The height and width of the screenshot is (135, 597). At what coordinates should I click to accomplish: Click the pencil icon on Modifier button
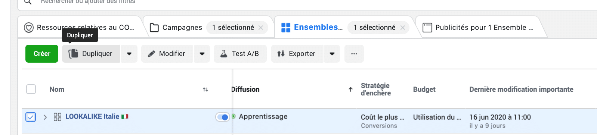[x=151, y=54]
